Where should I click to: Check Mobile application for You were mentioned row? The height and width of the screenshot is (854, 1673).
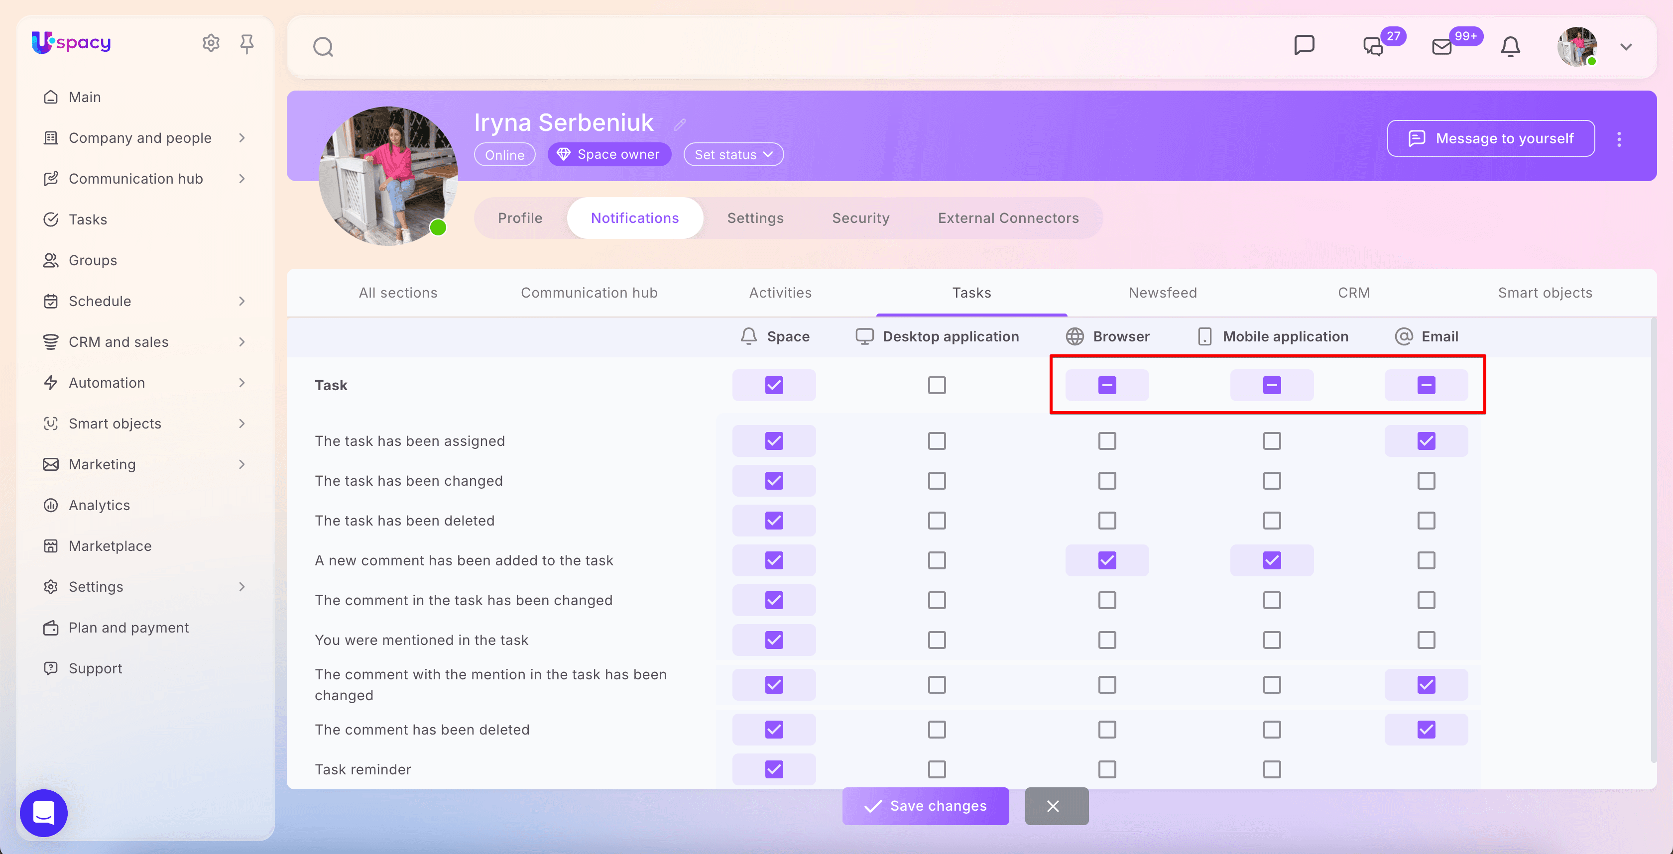1272,640
